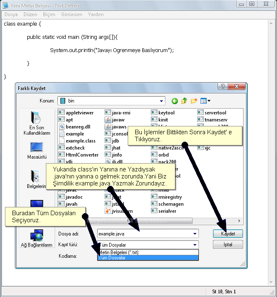Create a new folder icon

[x=194, y=101]
